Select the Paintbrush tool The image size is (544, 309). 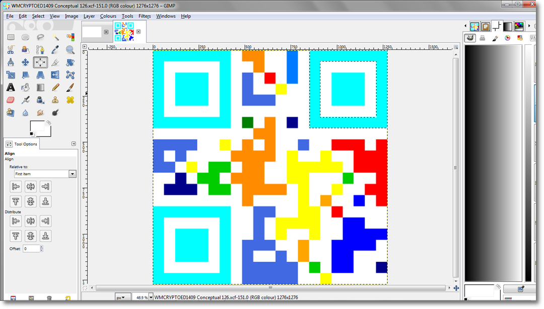click(70, 87)
